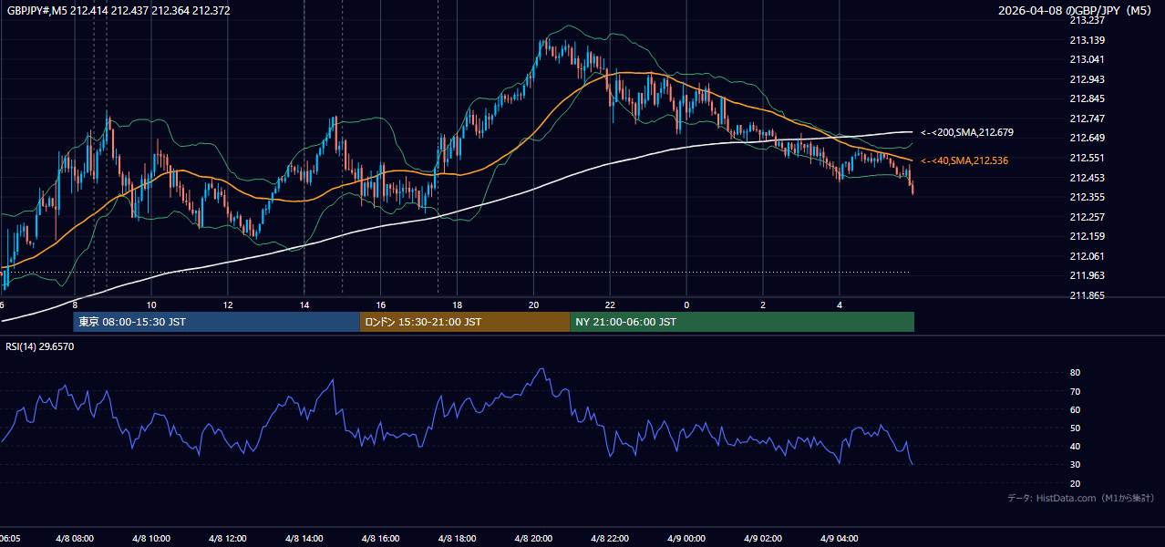Click the RSI axis 50 level label
The width and height of the screenshot is (1165, 547).
point(1075,428)
